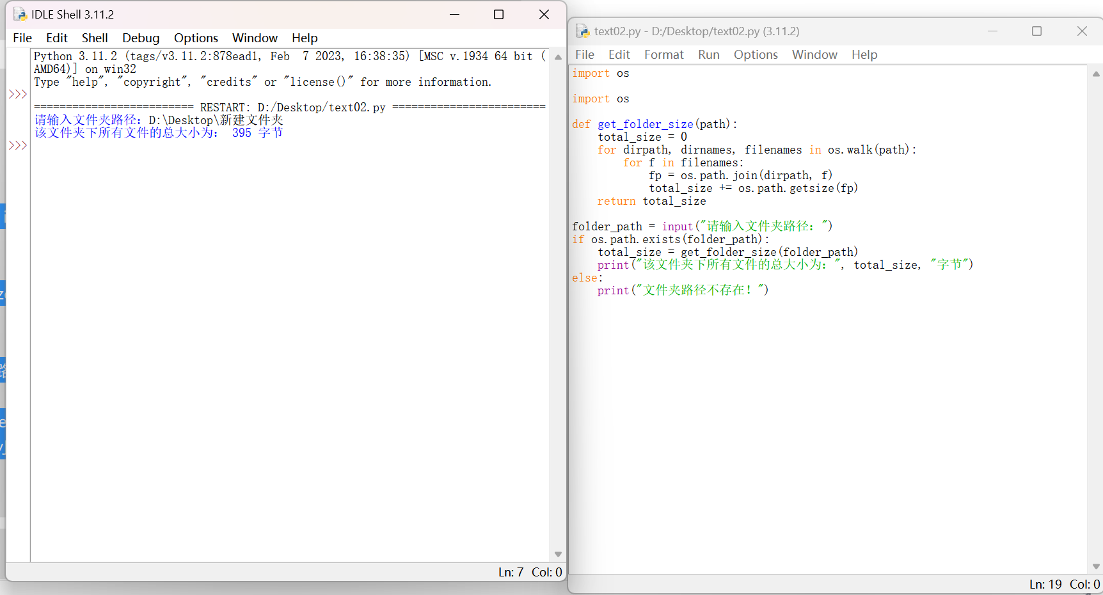Open the Shell menu in IDLE Shell
This screenshot has width=1103, height=595.
95,38
